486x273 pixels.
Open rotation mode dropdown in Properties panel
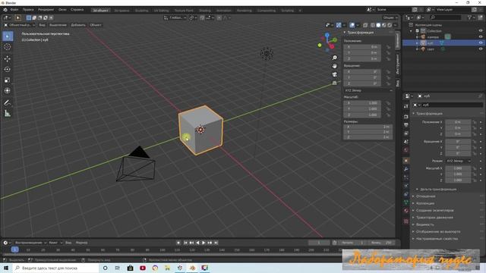click(459, 161)
